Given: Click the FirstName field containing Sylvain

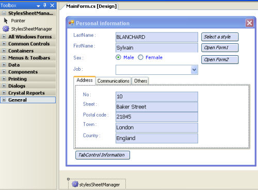Looking at the screenshot, I should coord(157,47).
